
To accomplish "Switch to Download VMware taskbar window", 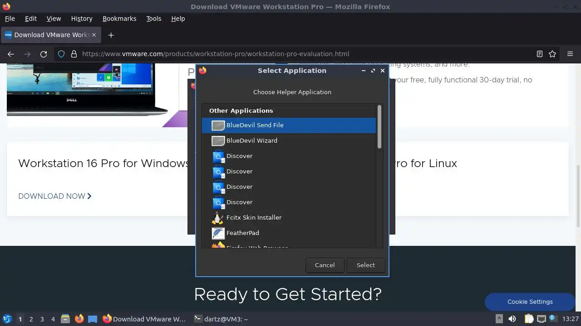I will pyautogui.click(x=144, y=319).
